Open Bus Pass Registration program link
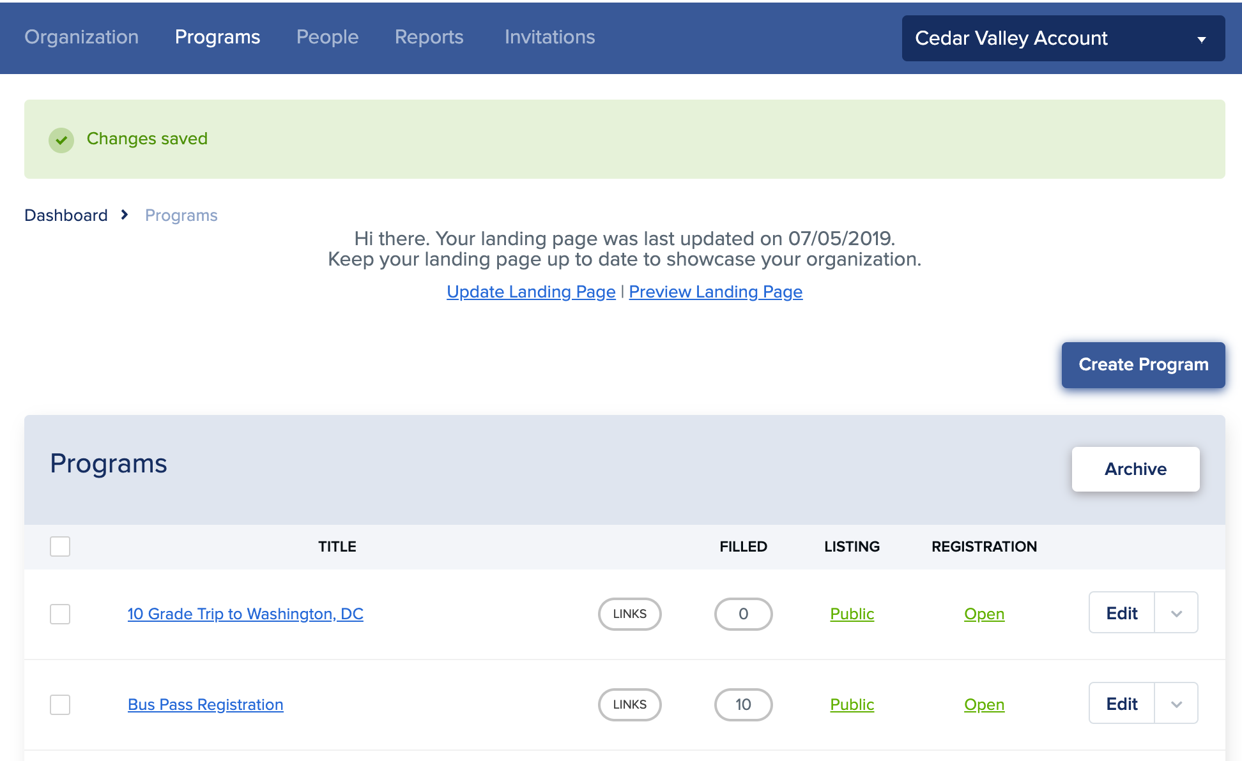Viewport: 1242px width, 761px height. point(205,704)
